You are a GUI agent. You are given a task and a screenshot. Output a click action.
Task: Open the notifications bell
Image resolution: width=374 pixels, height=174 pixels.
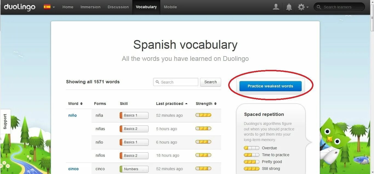[x=289, y=7]
